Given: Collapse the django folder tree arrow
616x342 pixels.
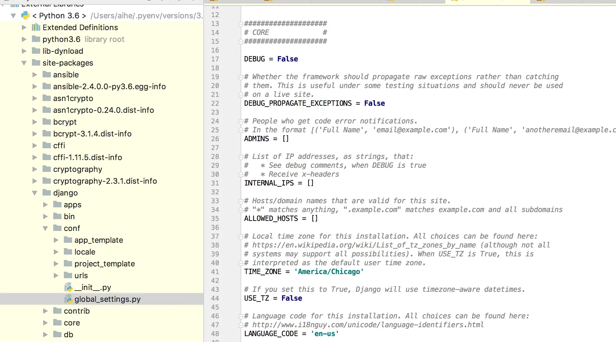Looking at the screenshot, I should coord(35,193).
